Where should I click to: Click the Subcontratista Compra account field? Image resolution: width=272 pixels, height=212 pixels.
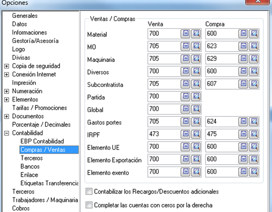(222, 84)
